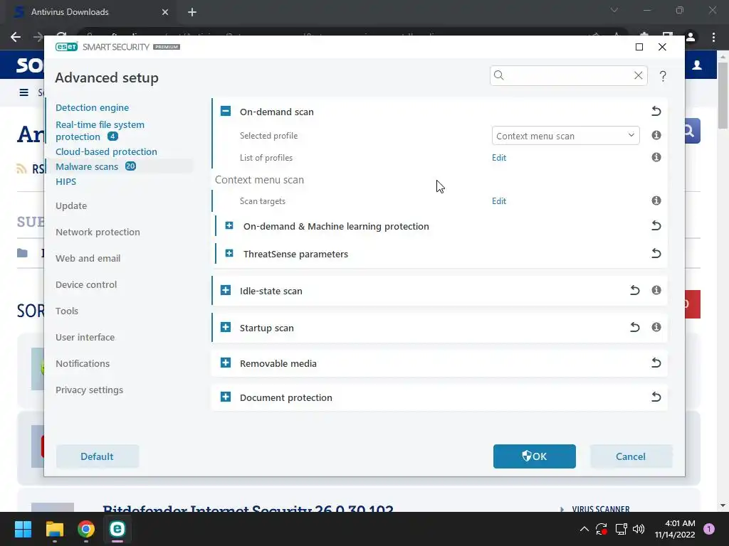Open User interface settings
This screenshot has height=546, width=729.
coord(85,338)
